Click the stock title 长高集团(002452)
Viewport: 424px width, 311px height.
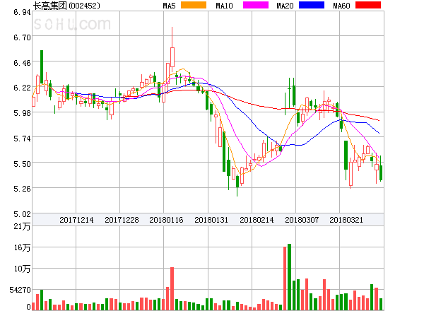point(66,6)
